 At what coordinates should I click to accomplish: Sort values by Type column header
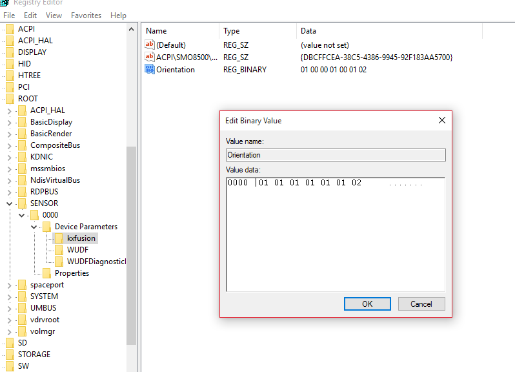point(258,31)
